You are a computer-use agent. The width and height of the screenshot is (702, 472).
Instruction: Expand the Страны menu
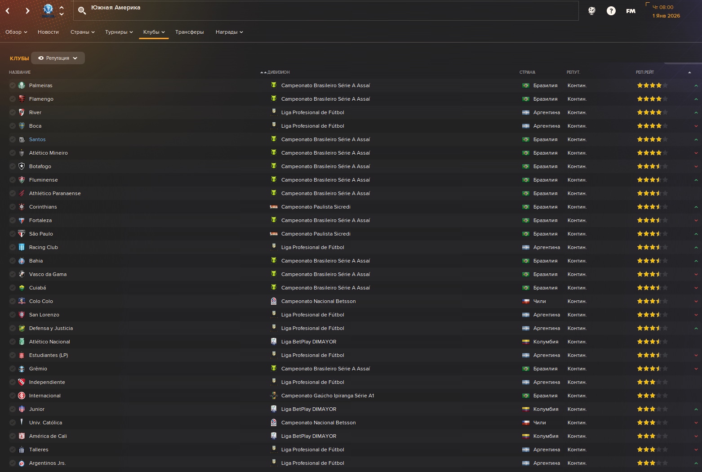82,32
